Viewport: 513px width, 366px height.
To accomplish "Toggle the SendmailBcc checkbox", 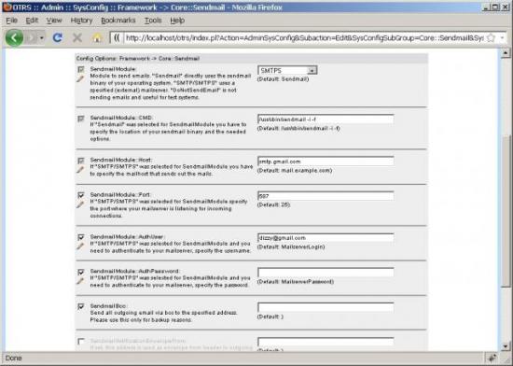I will (x=81, y=306).
